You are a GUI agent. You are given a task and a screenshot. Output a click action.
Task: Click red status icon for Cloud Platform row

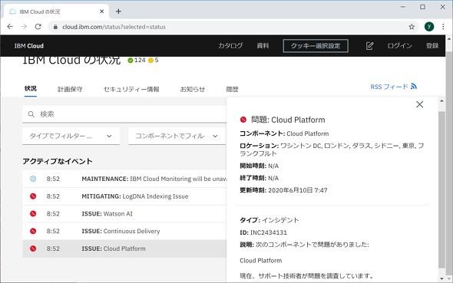point(33,248)
